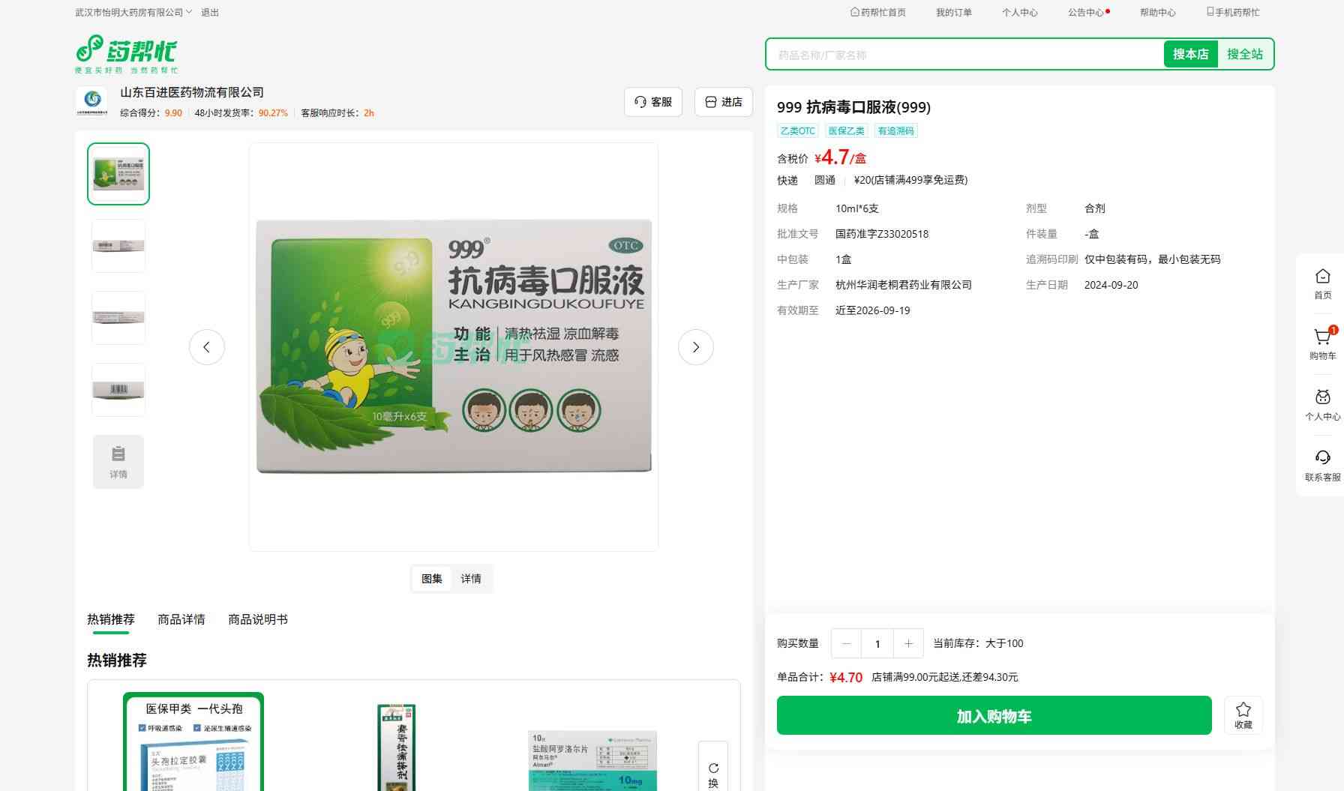Open shopping cart in right sidebar
Screen dimensions: 1344x791
1322,343
